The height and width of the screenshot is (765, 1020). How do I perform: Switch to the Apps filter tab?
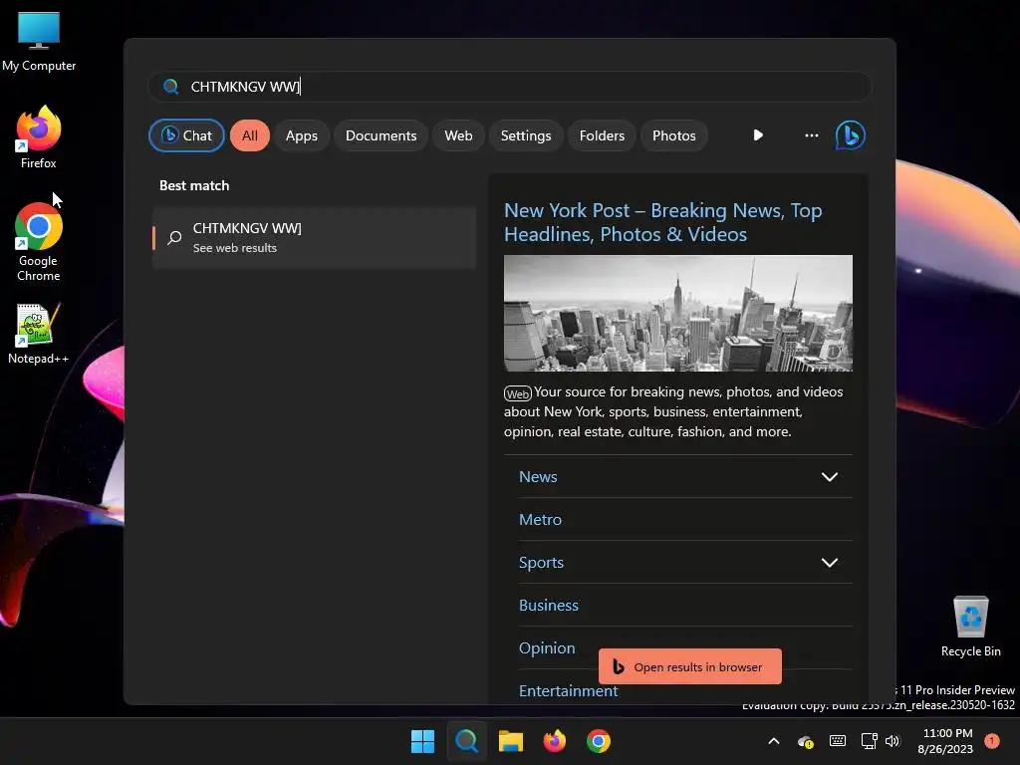click(x=301, y=135)
